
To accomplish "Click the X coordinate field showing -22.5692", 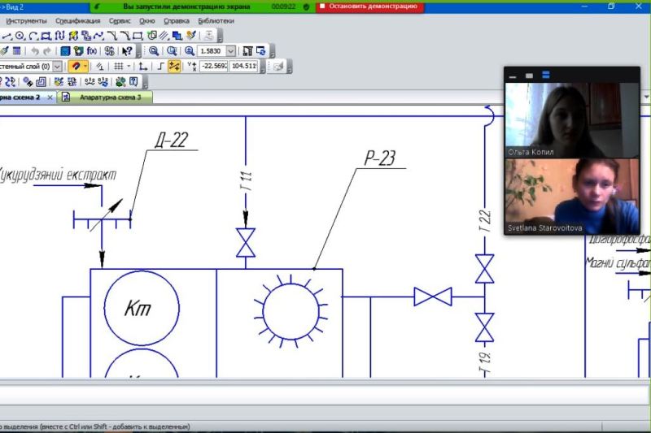I will [x=212, y=66].
